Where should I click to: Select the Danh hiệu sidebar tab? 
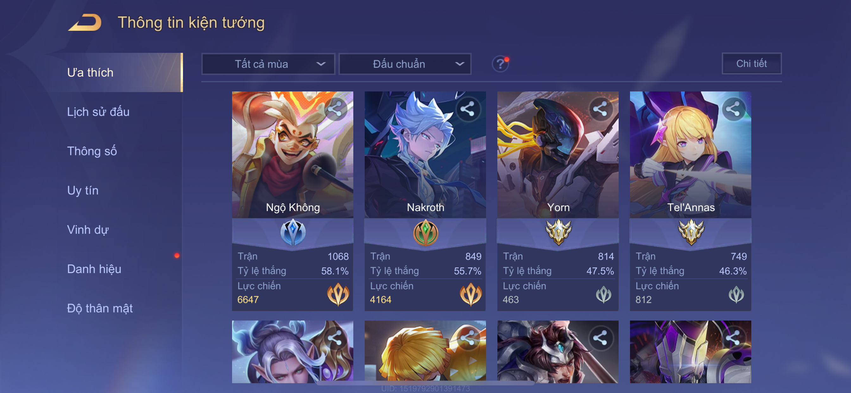(x=94, y=269)
